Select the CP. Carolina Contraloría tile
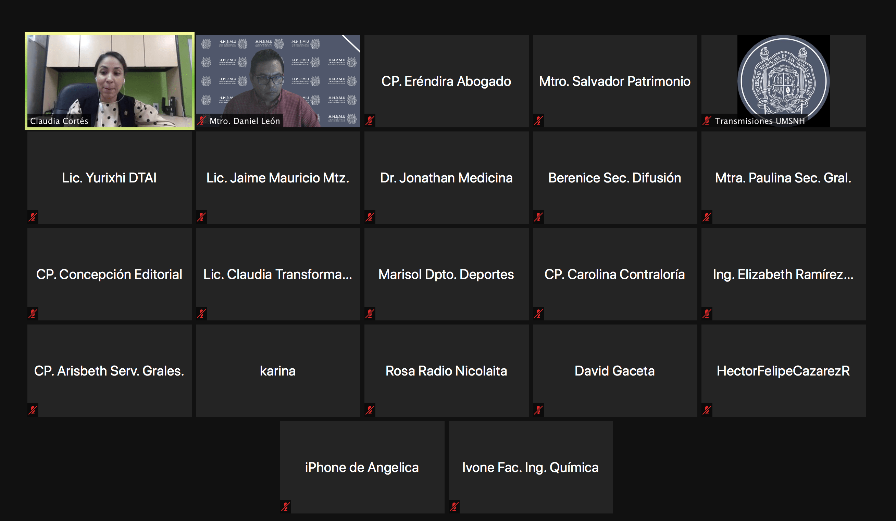This screenshot has height=521, width=896. 615,274
